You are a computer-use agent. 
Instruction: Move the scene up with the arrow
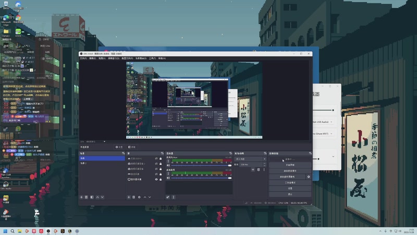tap(97, 197)
